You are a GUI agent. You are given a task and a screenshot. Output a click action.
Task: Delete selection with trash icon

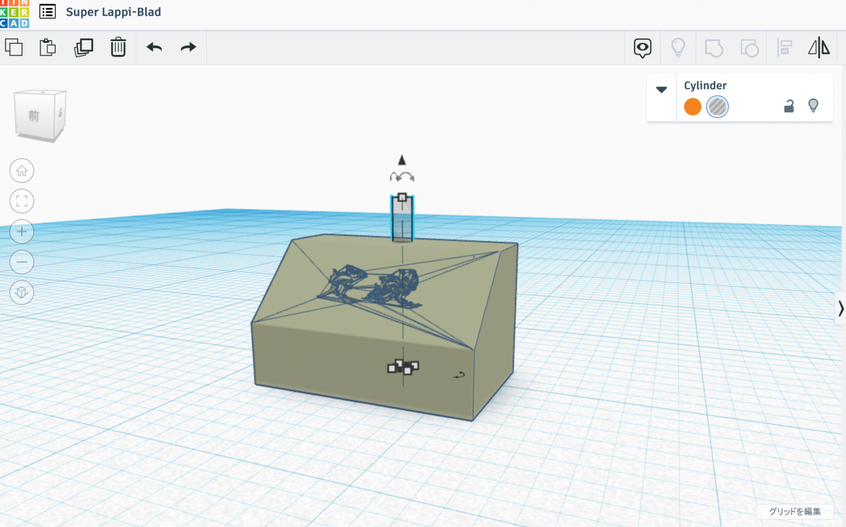(118, 48)
